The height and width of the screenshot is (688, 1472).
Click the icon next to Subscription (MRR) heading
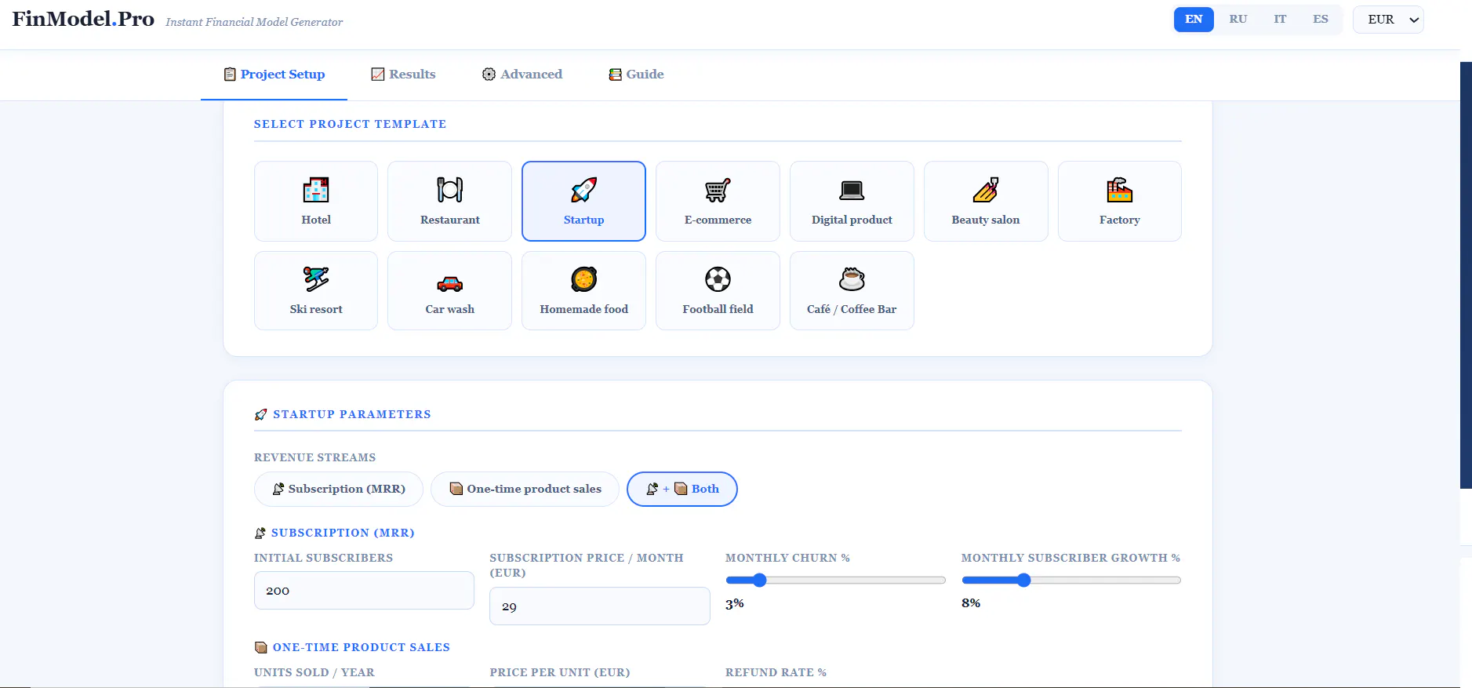260,533
